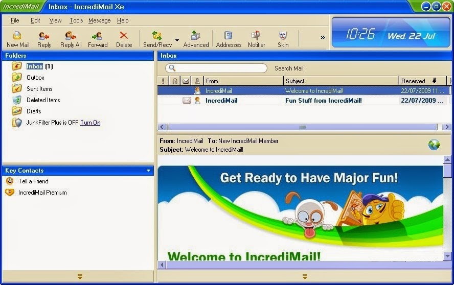The width and height of the screenshot is (454, 285).
Task: Select the Sent Items folder icon
Action: [x=17, y=88]
